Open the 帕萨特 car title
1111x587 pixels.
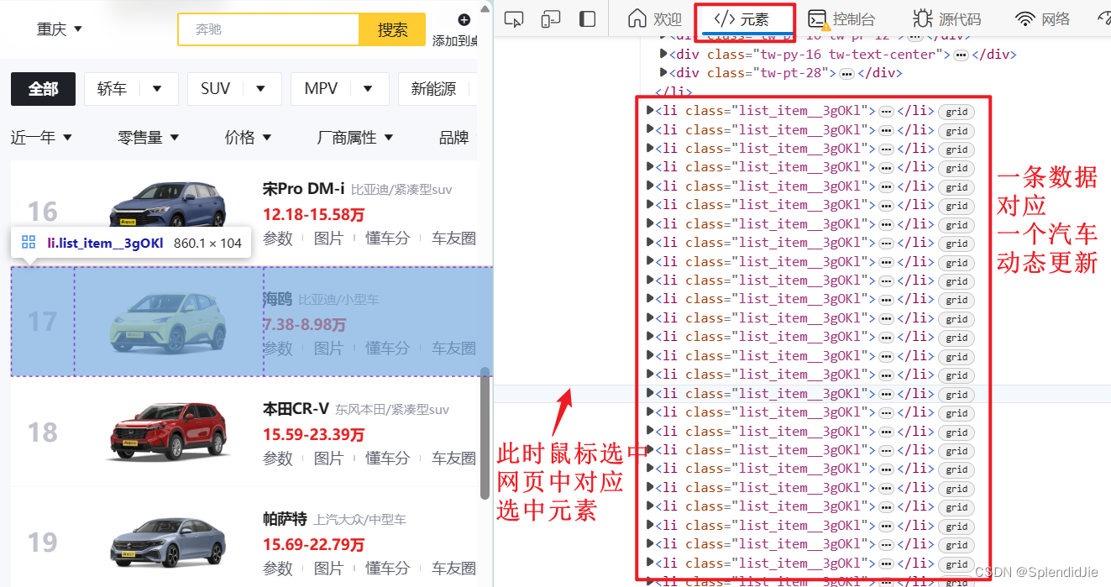point(286,520)
